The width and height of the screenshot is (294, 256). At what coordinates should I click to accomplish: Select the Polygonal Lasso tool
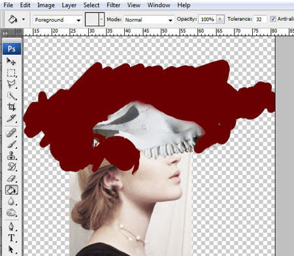tap(11, 84)
